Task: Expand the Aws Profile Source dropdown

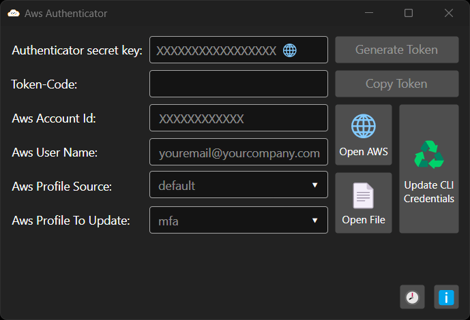Action: point(239,185)
